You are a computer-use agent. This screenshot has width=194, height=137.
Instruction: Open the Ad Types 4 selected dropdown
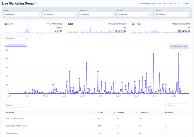(98, 14)
